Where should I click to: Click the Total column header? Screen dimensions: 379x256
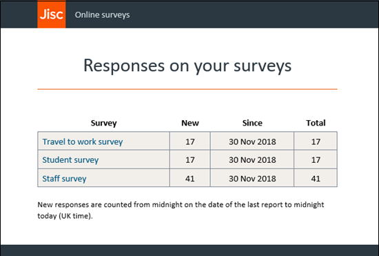(316, 123)
